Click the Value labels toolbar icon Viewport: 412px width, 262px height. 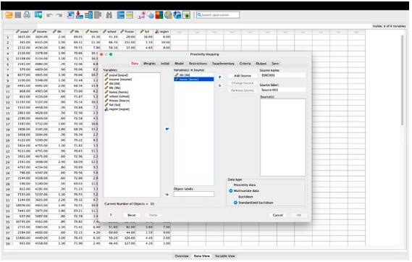tap(141, 15)
